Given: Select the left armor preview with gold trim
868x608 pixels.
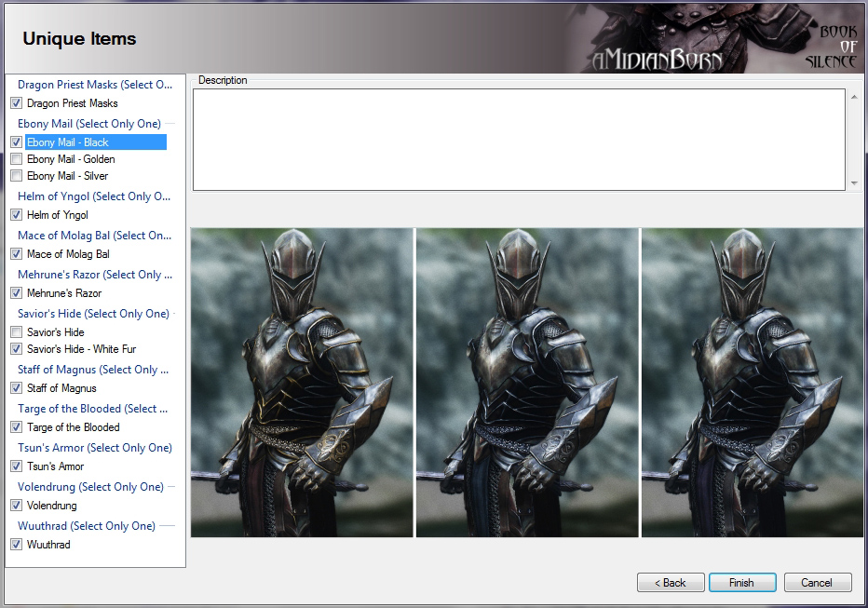Looking at the screenshot, I should tap(302, 383).
